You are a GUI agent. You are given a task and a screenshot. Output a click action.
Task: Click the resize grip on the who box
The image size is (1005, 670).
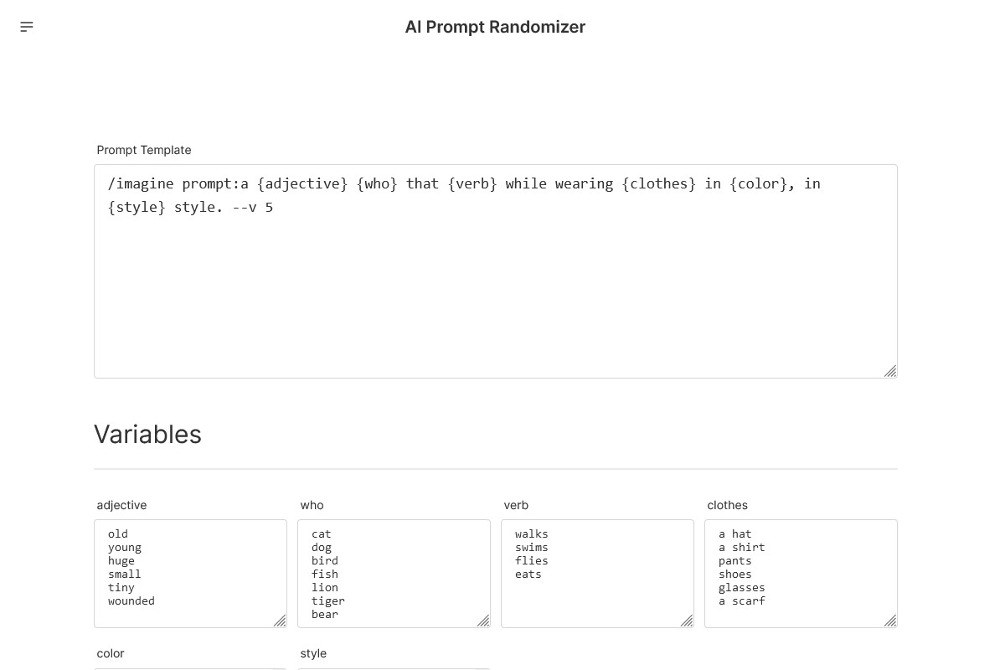(483, 621)
